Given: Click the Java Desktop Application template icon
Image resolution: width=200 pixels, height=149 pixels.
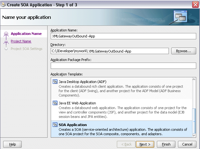Looking at the screenshot, I should (55, 81).
